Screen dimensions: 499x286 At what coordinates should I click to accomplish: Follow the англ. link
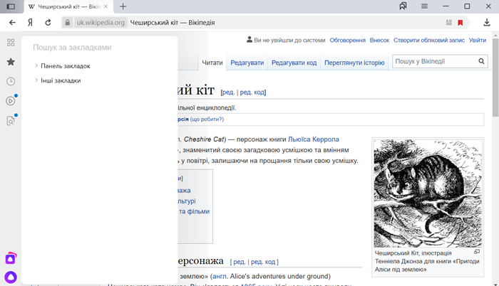[220, 276]
